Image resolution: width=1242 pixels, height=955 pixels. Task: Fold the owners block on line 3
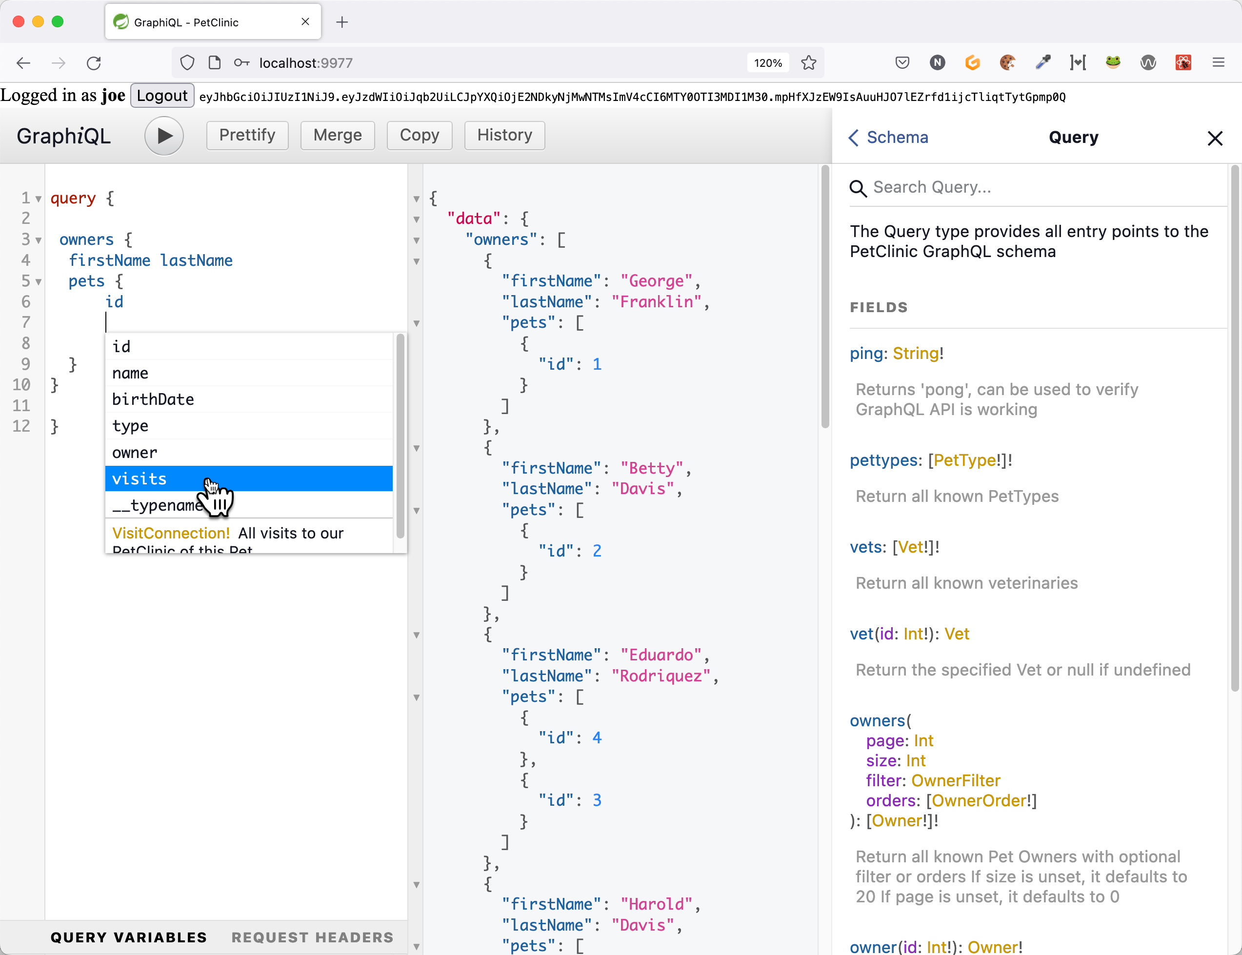39,240
